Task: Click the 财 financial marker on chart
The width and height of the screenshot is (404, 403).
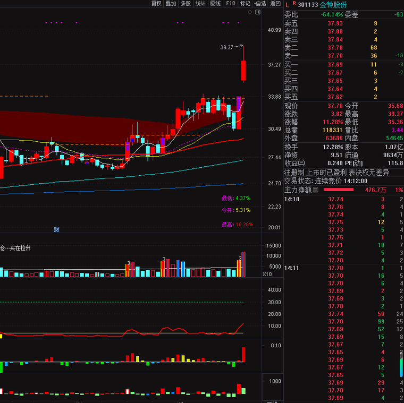Action: 56,229
